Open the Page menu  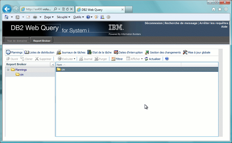(49, 17)
